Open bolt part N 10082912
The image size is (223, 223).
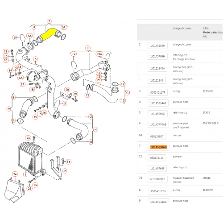157,179
